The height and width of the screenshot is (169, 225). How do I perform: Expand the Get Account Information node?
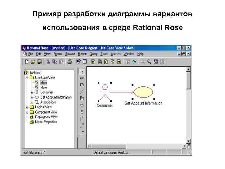tap(32, 97)
